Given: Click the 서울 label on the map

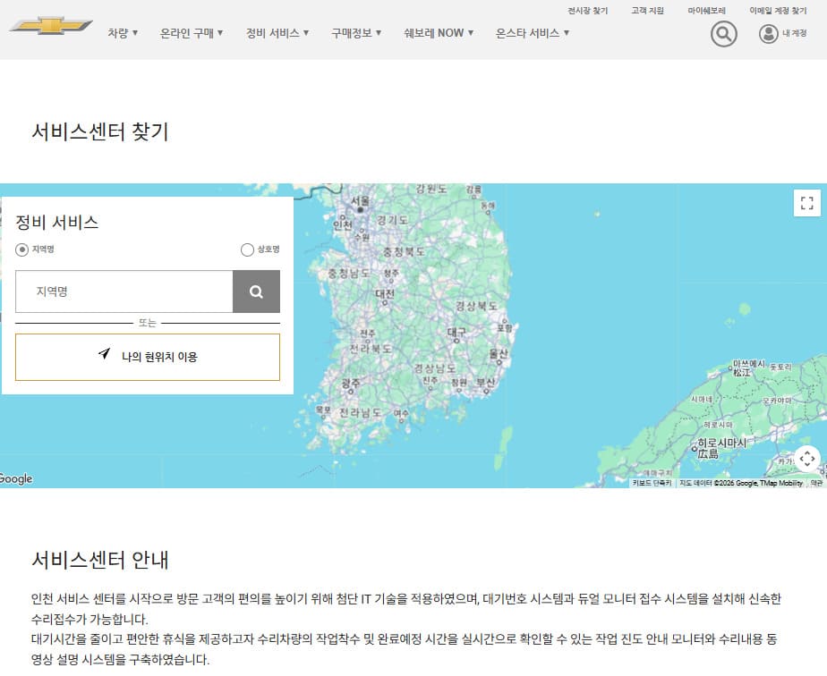Looking at the screenshot, I should point(360,201).
